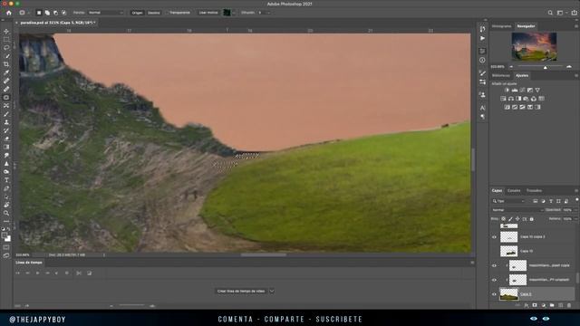580x326 pixels.
Task: Enable the Transparente checkbox
Action: [x=167, y=13]
